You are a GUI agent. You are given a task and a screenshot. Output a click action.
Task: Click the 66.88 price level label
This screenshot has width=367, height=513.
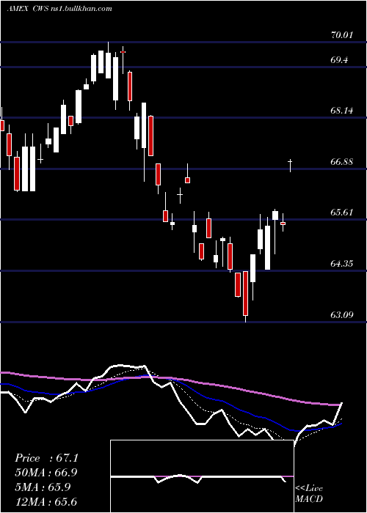click(342, 161)
